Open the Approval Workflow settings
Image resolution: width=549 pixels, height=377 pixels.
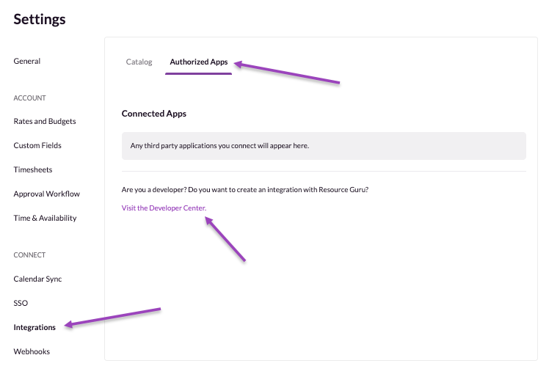coord(46,194)
